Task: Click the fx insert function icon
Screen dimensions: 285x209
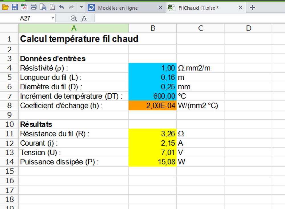Action: (84, 18)
